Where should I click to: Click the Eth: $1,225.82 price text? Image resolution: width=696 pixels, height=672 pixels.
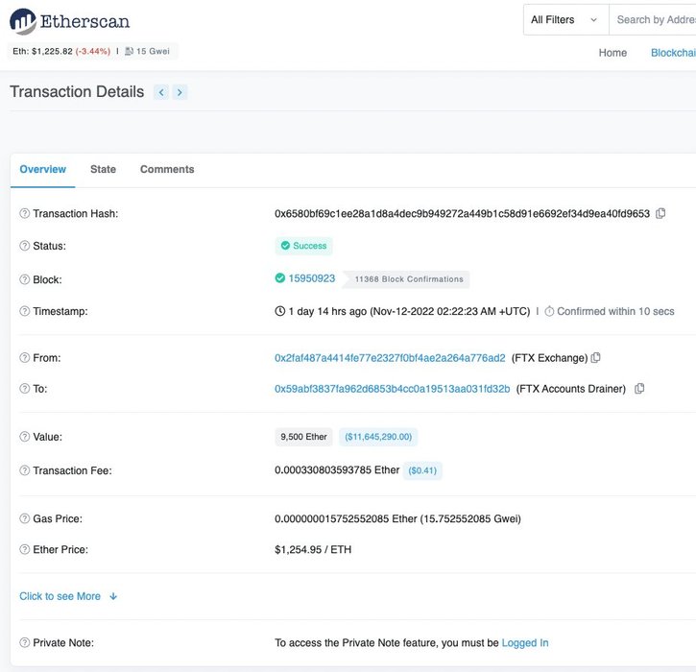click(42, 51)
